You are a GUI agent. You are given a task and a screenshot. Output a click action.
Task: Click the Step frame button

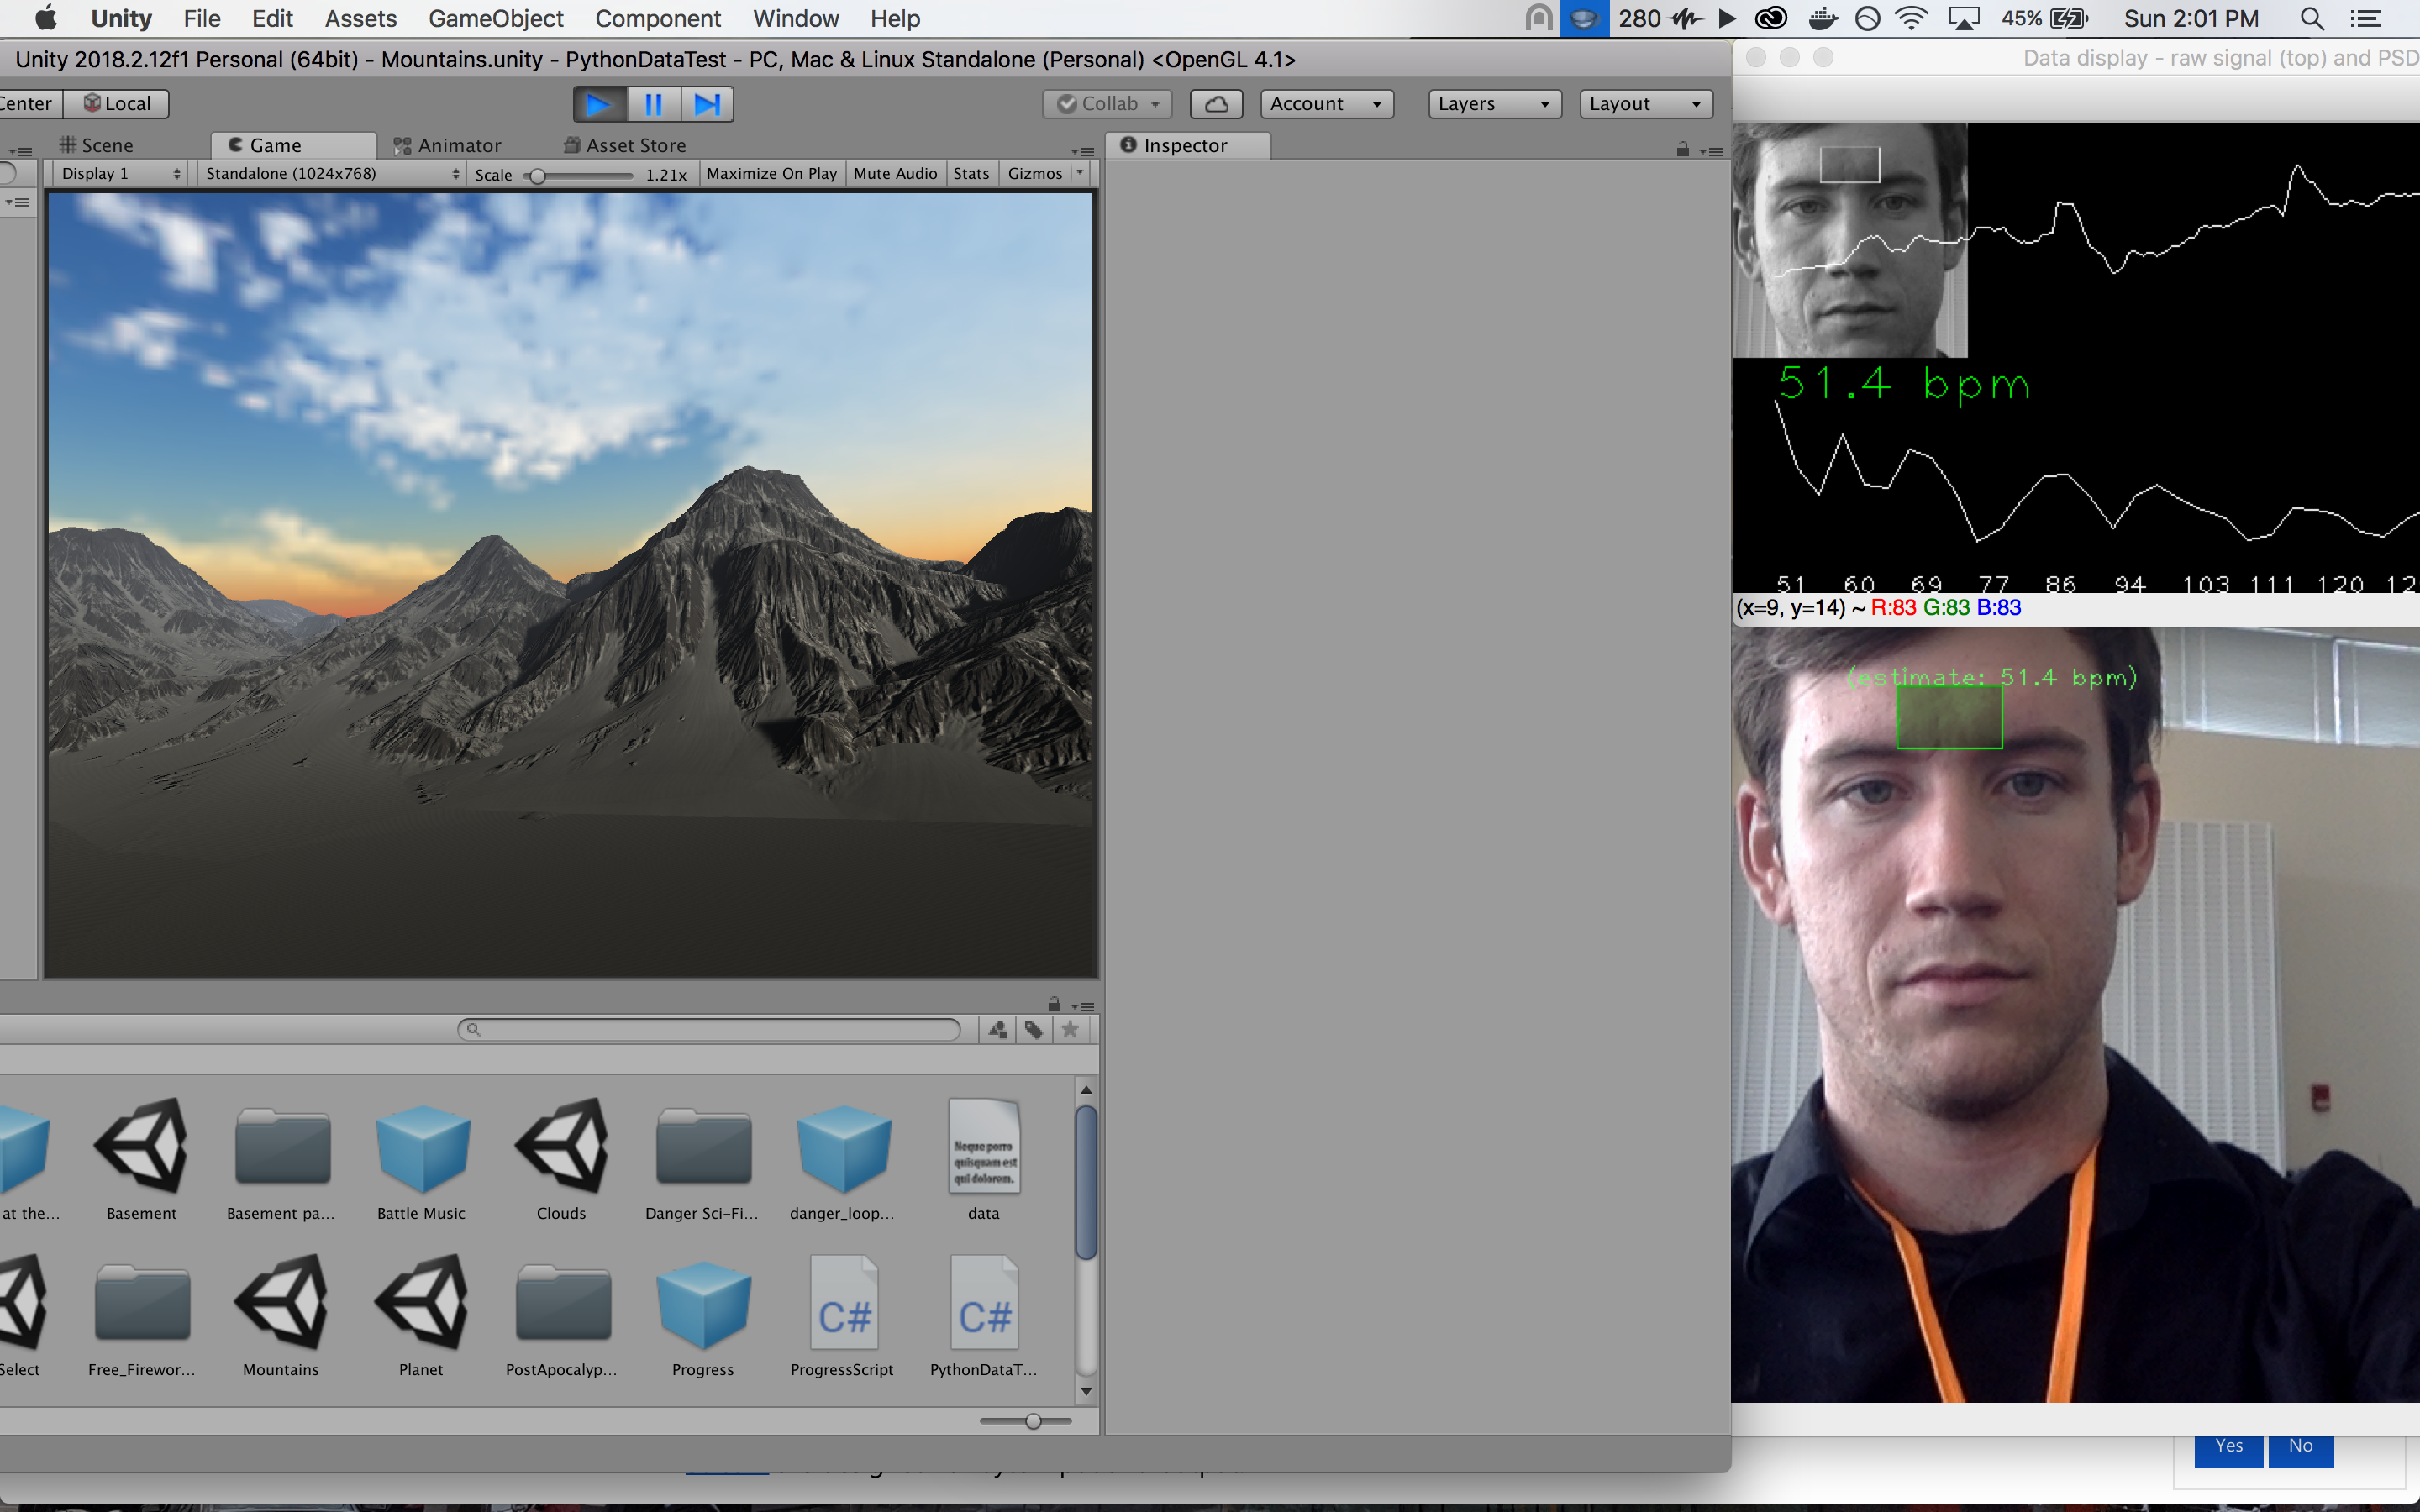coord(707,104)
